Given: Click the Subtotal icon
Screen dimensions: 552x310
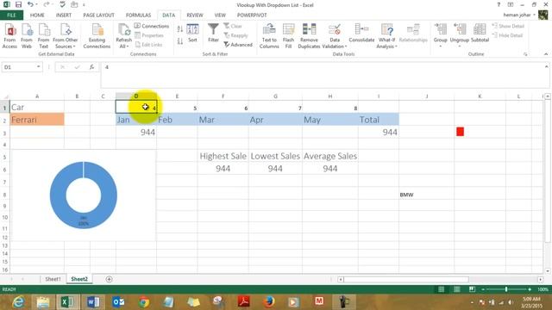Looking at the screenshot, I should 480,33.
